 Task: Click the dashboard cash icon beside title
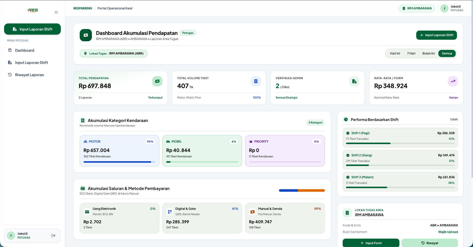point(86,35)
